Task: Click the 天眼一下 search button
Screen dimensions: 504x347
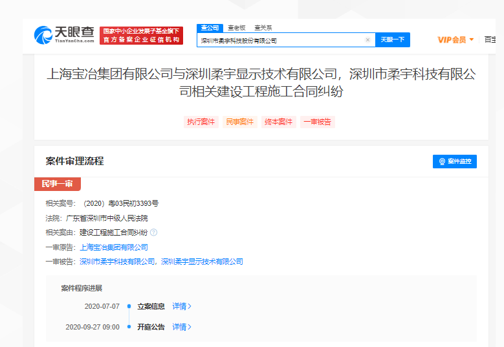Action: (x=393, y=40)
